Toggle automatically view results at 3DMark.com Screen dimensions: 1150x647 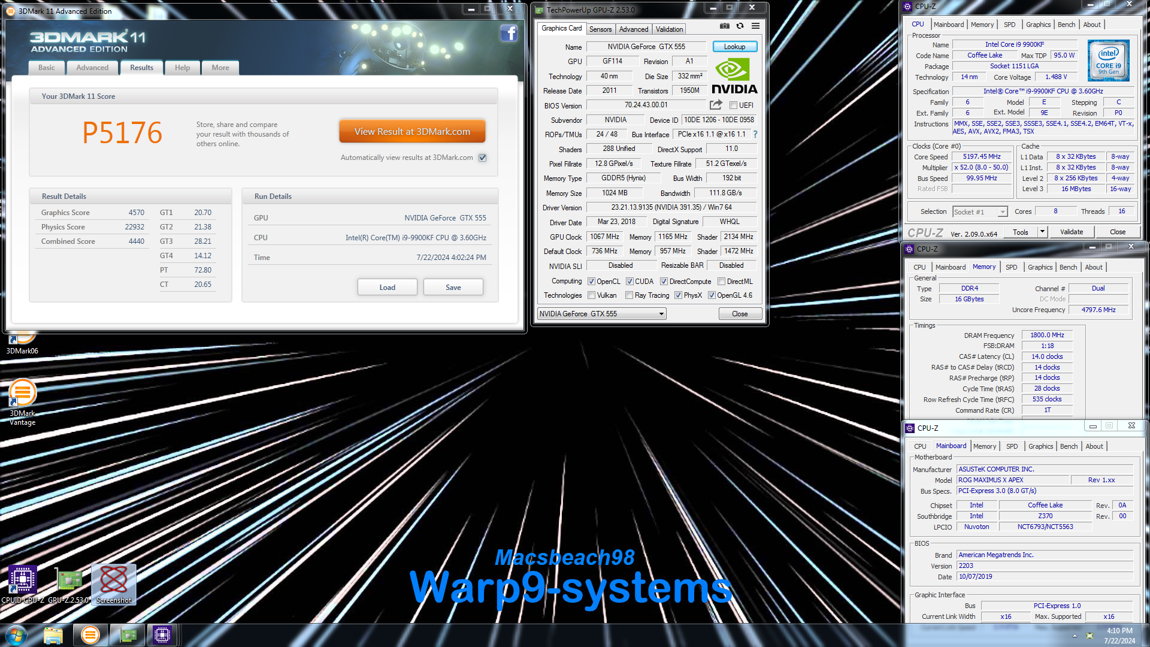click(x=483, y=158)
